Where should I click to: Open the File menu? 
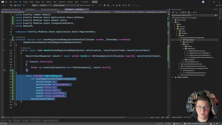(x=6, y=2)
